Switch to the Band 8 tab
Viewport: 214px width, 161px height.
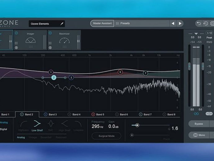pyautogui.click(x=169, y=114)
